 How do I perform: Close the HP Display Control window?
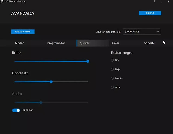click(x=169, y=1)
